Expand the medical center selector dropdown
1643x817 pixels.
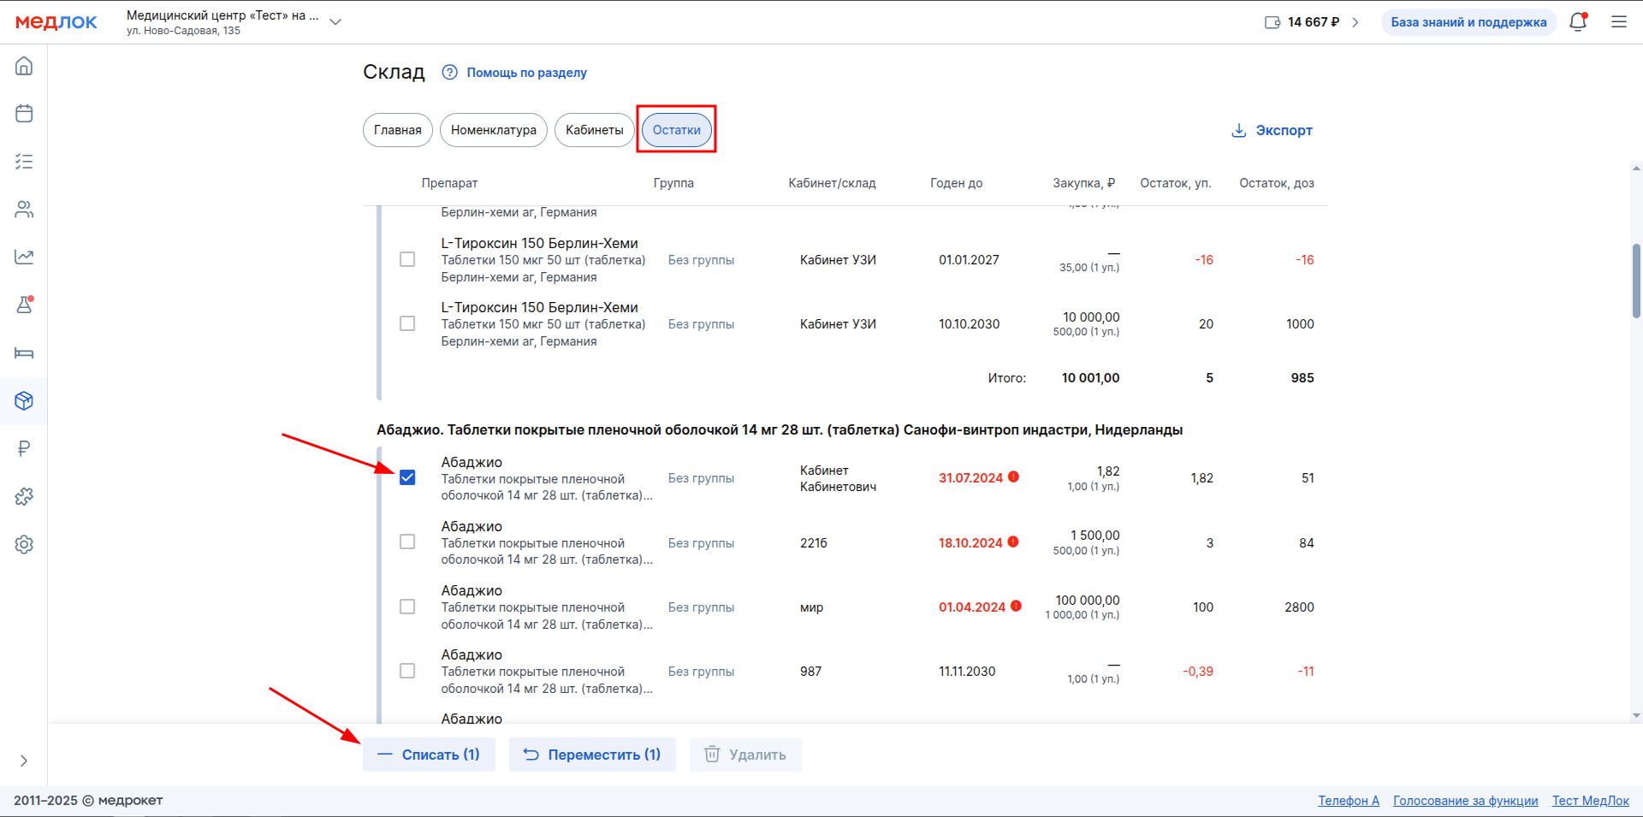(335, 22)
